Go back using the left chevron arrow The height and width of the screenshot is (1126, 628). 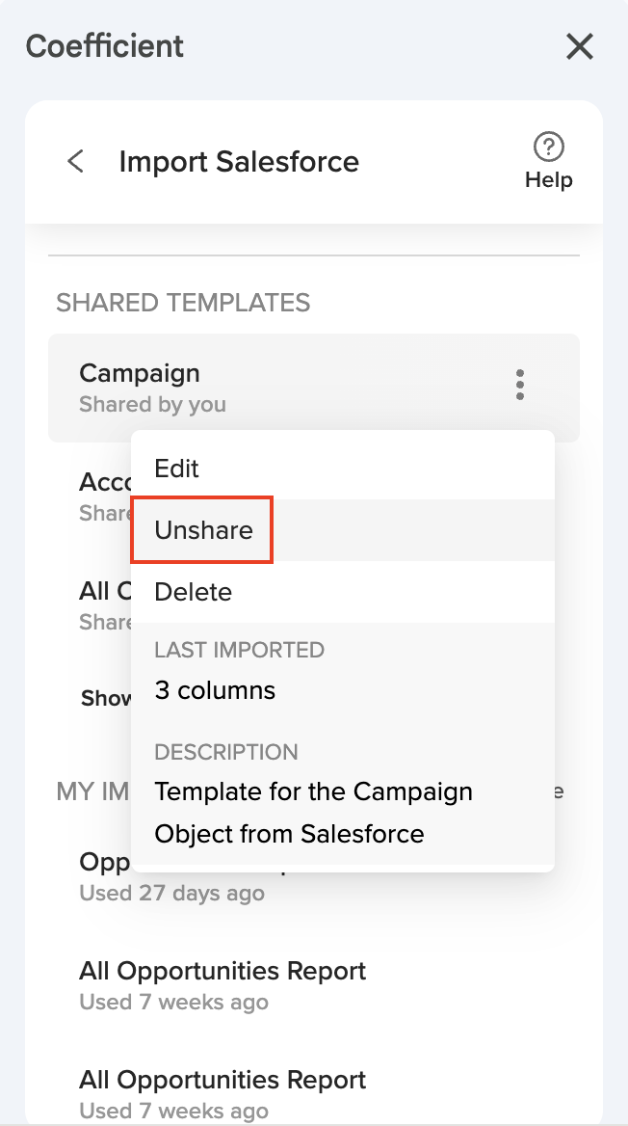(x=76, y=161)
